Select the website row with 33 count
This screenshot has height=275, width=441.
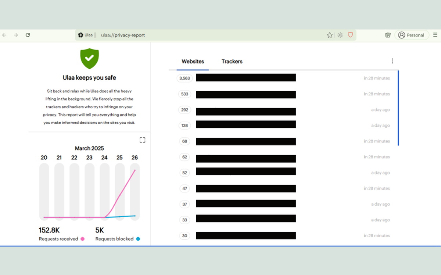[283, 220]
